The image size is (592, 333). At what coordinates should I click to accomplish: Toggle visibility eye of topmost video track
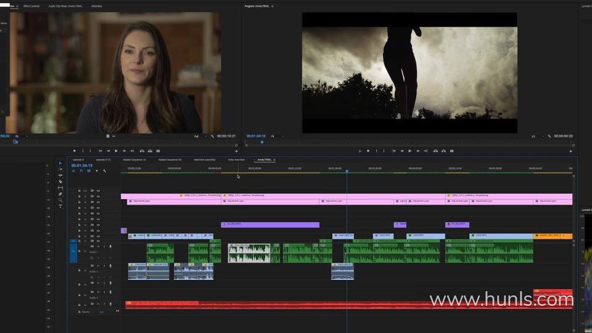point(98,191)
